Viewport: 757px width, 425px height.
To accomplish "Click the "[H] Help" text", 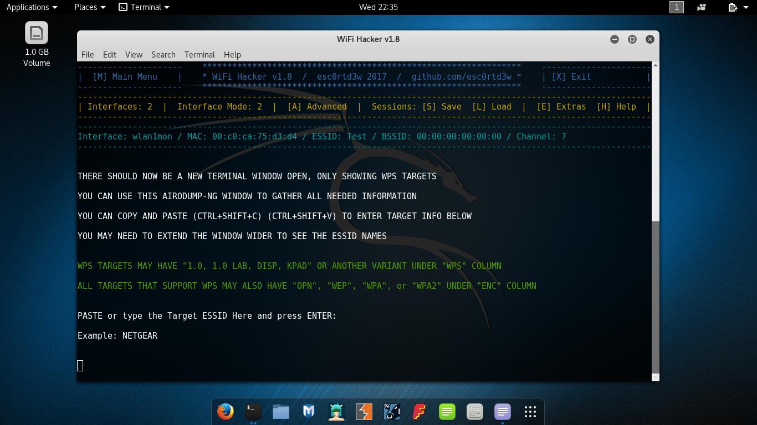I will pyautogui.click(x=616, y=107).
